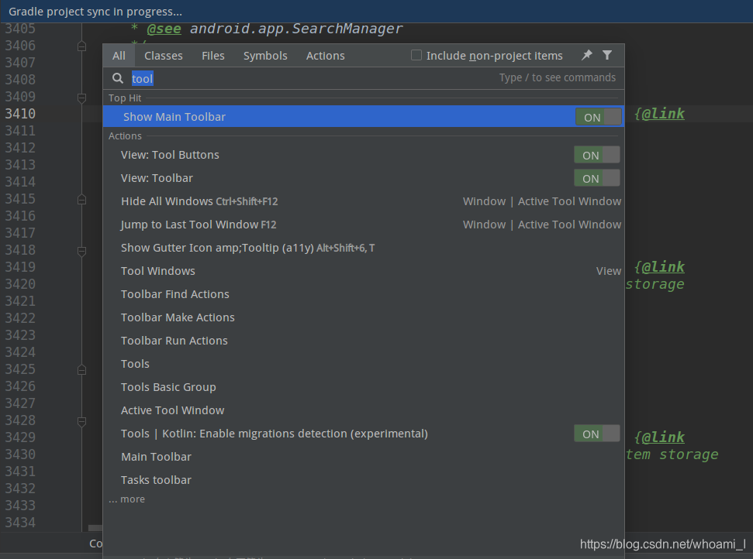The height and width of the screenshot is (559, 753).
Task: Switch to the Classes tab
Action: coord(163,55)
